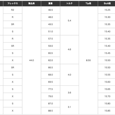Click the 3.6 torque cell
Image resolution: width=115 pixels, height=115 pixels.
[69, 93]
